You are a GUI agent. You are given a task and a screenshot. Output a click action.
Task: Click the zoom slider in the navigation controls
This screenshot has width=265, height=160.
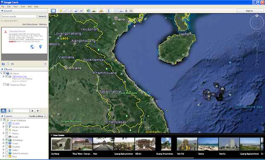click(x=257, y=55)
